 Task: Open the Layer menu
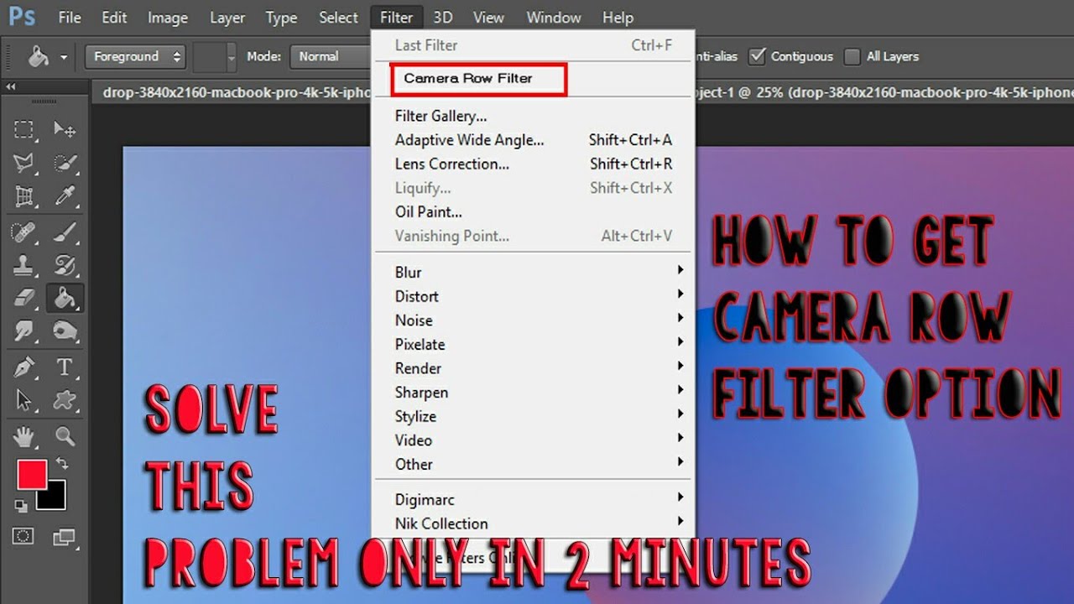[x=227, y=17]
